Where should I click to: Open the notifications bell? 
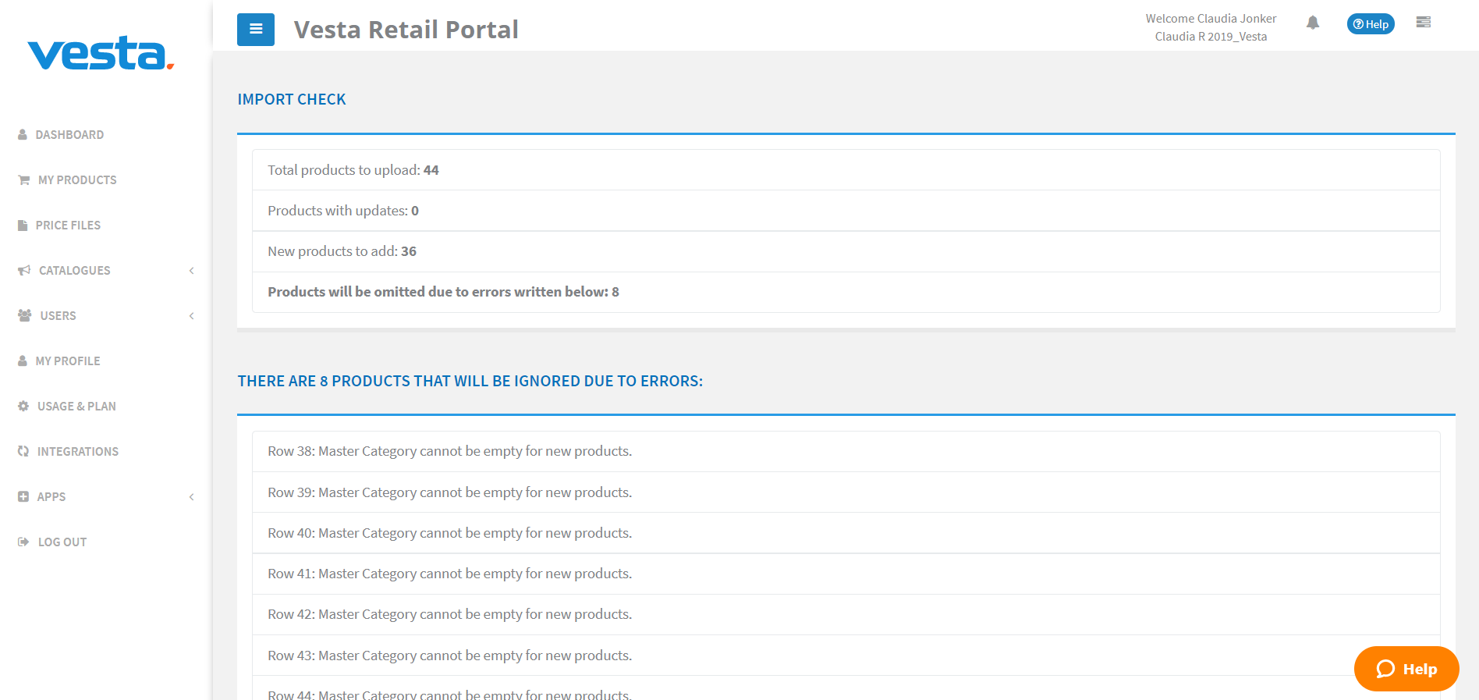pyautogui.click(x=1313, y=23)
